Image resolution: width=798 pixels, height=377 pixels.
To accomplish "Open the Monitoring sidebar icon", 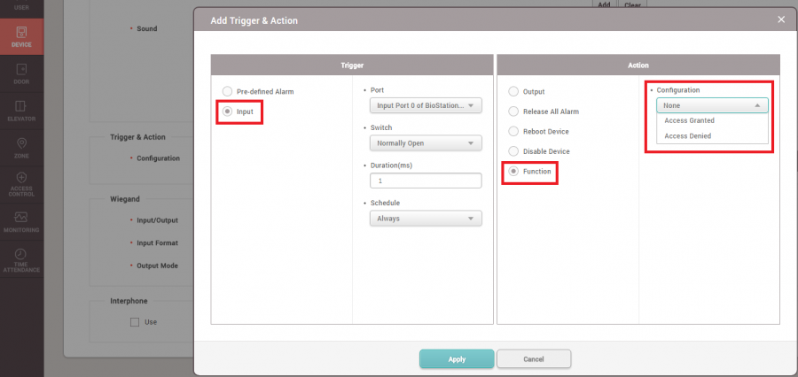I will pyautogui.click(x=21, y=221).
